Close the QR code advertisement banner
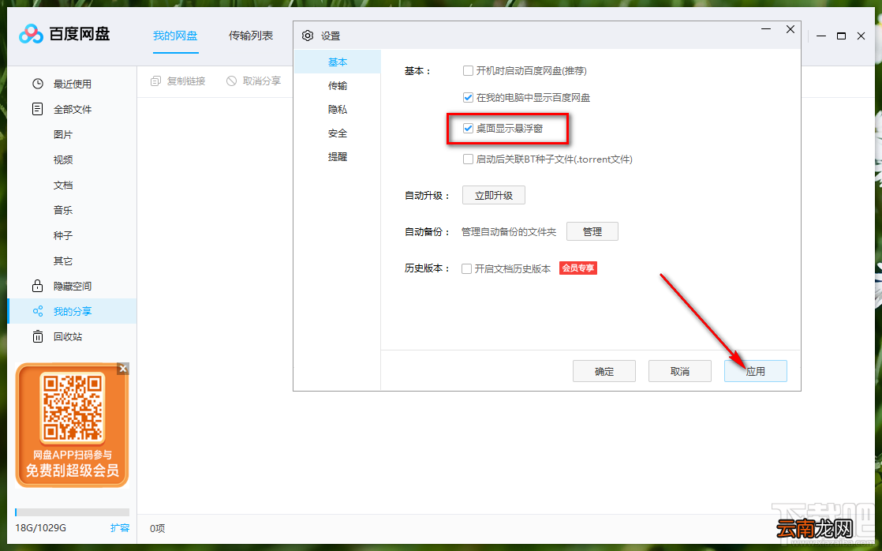The width and height of the screenshot is (882, 551). (123, 369)
